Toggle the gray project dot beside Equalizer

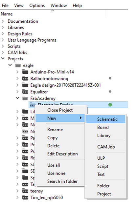[110, 92]
